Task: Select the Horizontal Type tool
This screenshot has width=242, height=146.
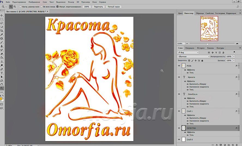Action: (2, 73)
